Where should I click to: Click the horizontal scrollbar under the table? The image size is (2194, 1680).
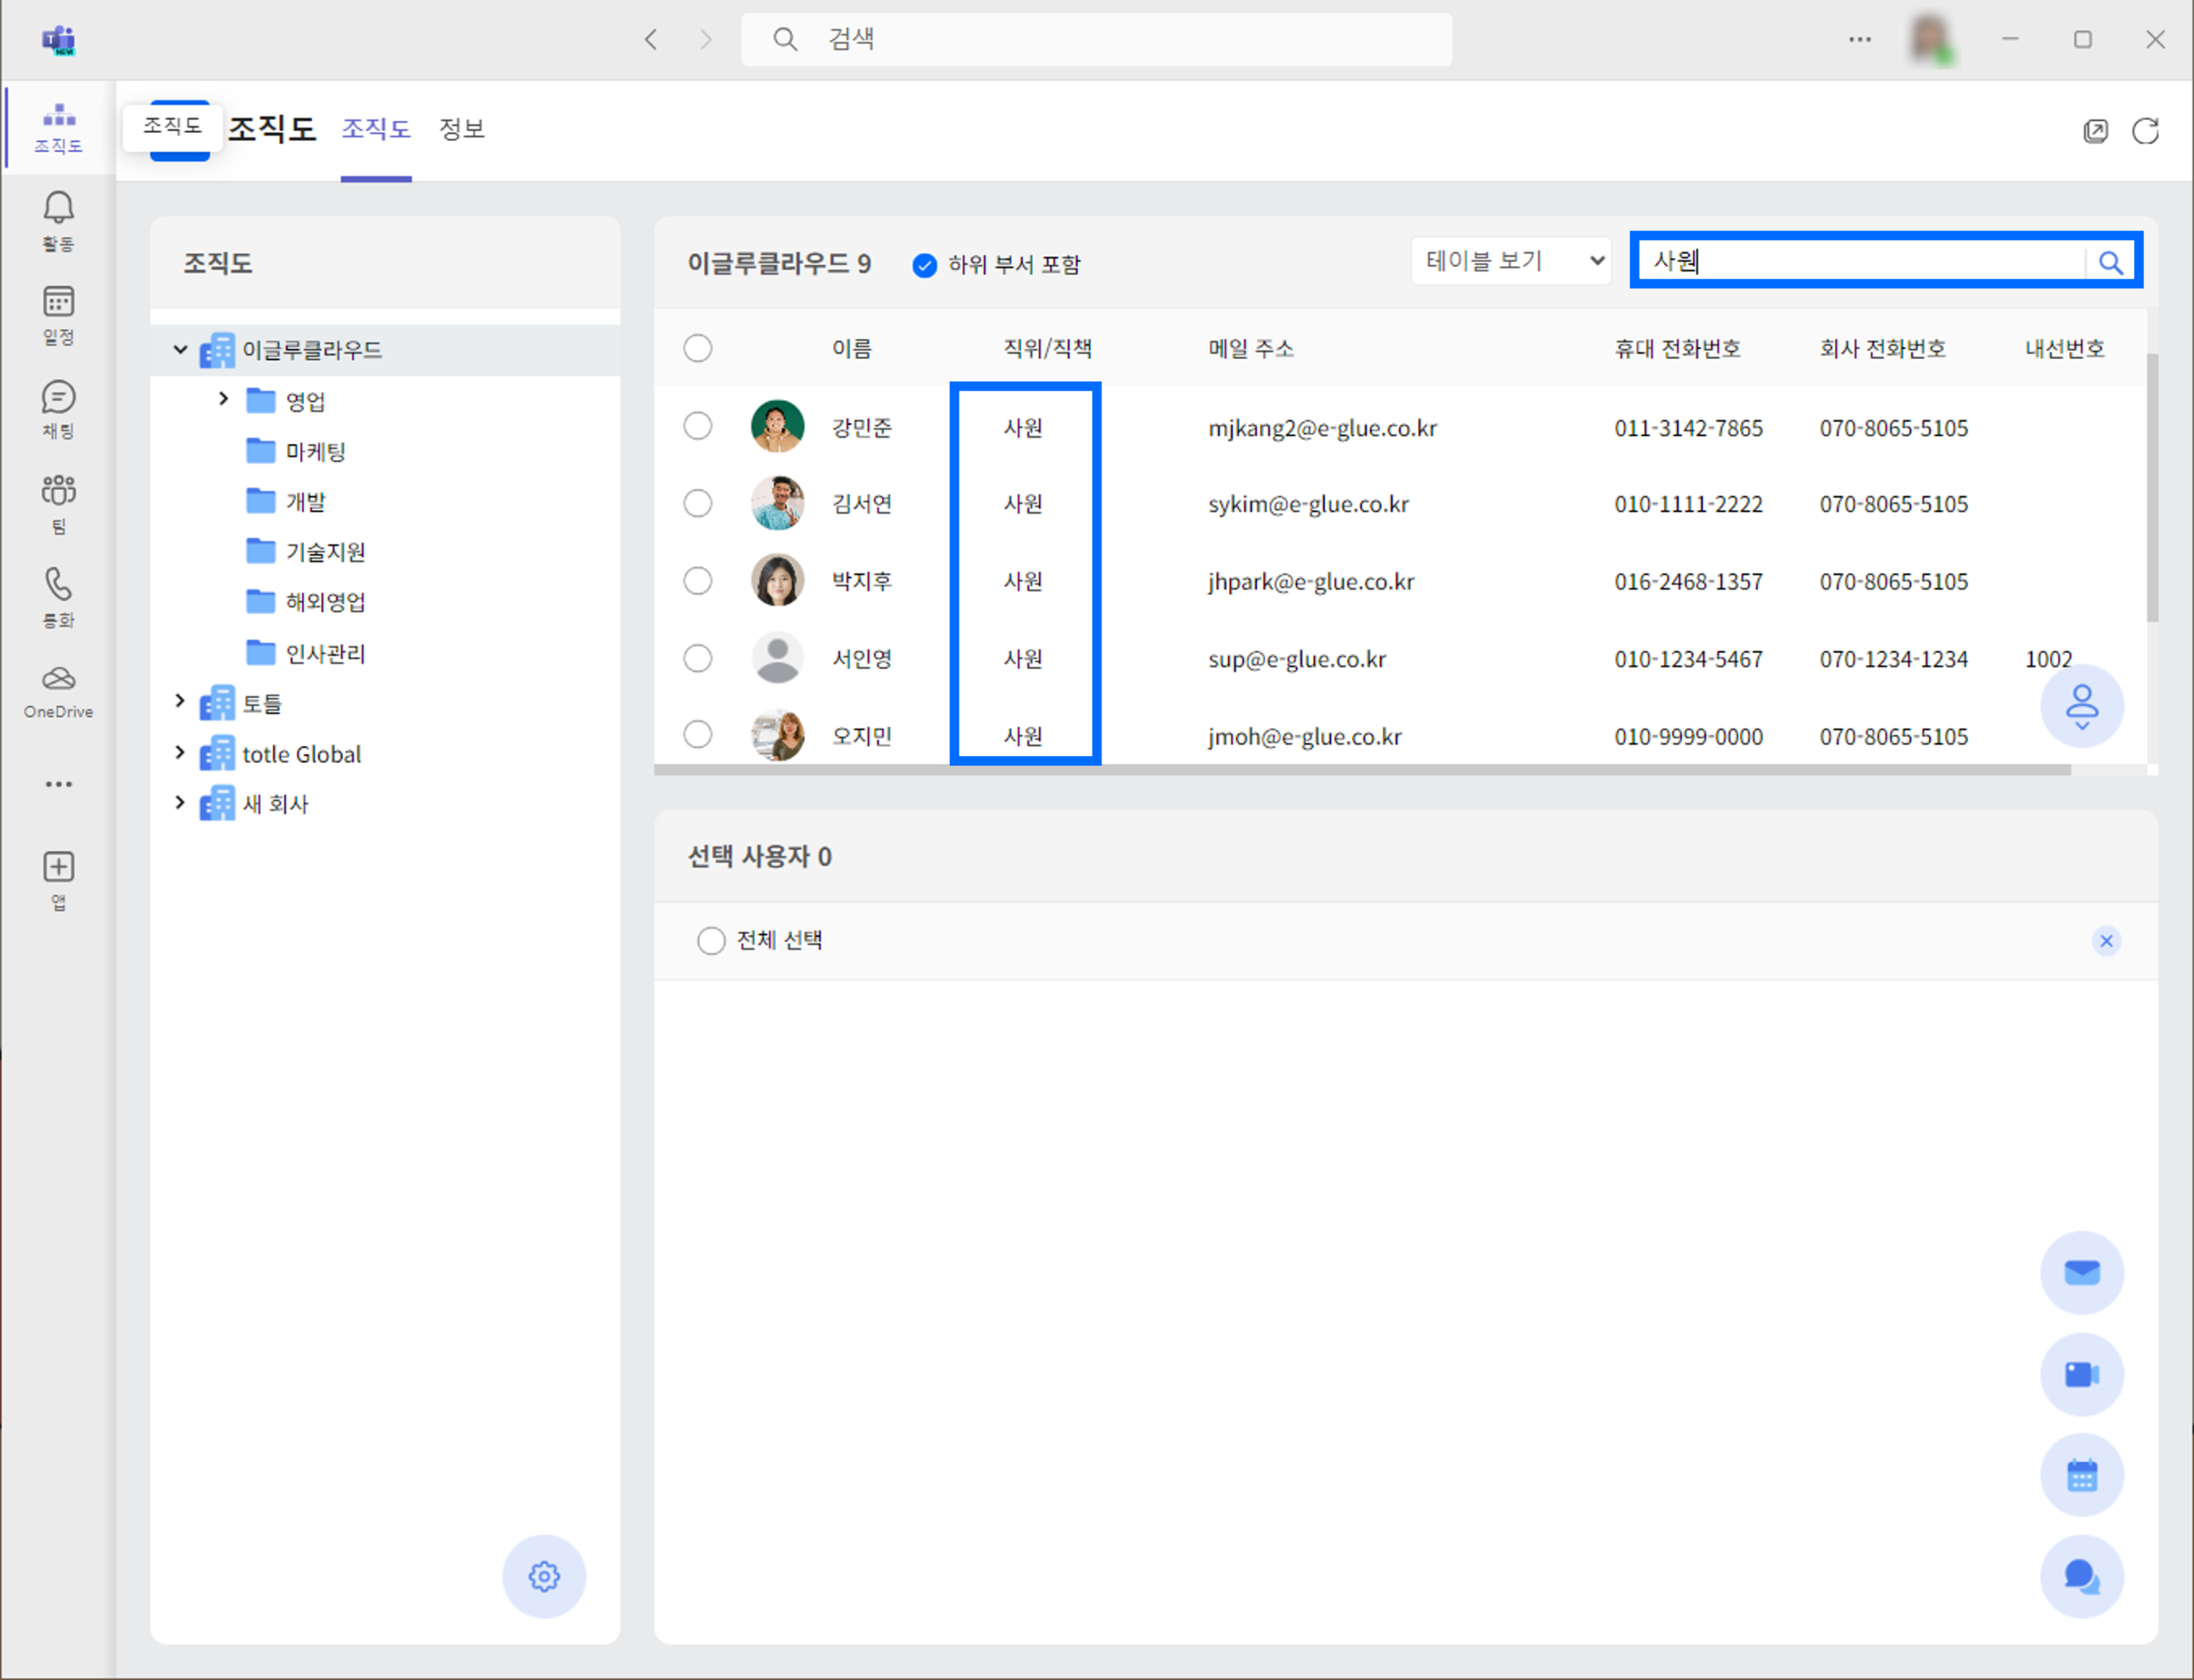pos(1360,770)
